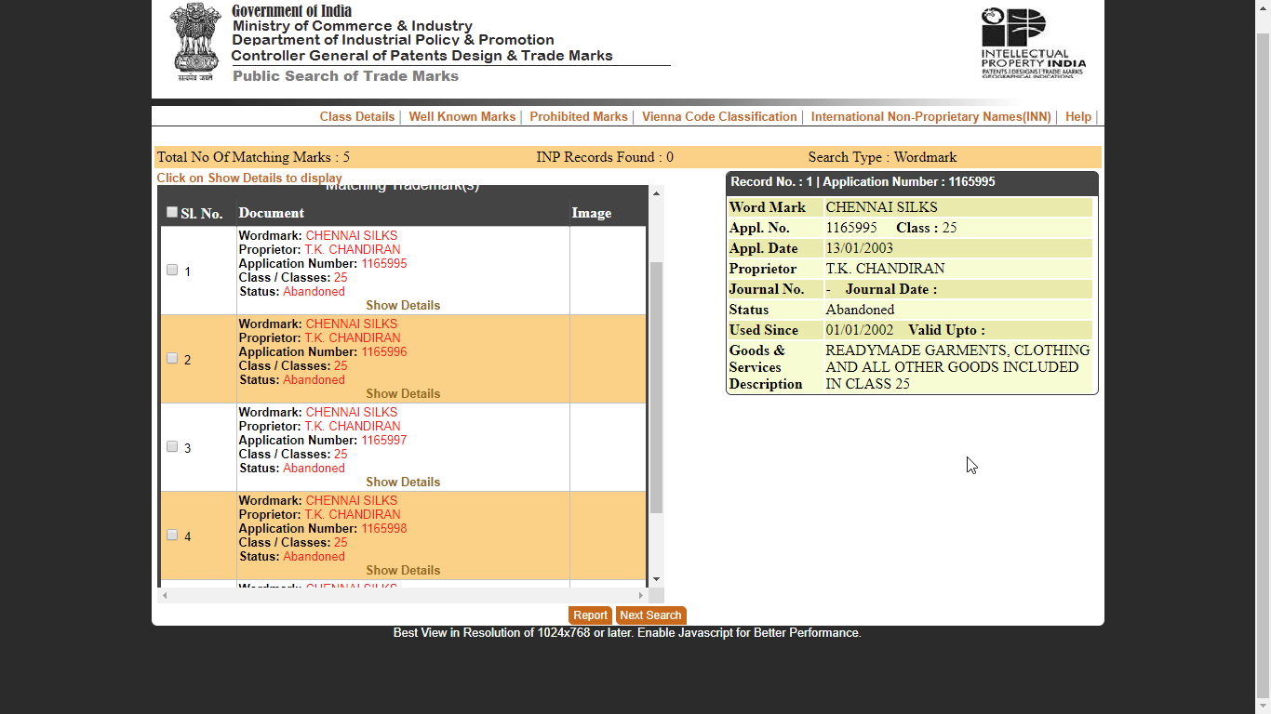Screen dimensions: 1271x714
Task: Expand Show Details for application 1165997
Action: click(x=403, y=483)
